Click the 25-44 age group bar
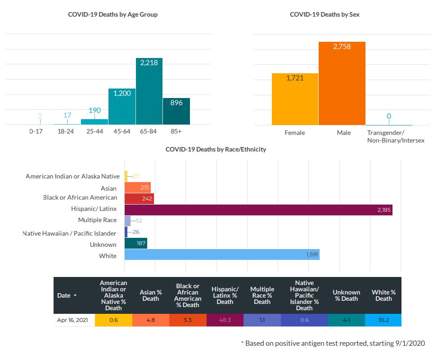 (95, 122)
